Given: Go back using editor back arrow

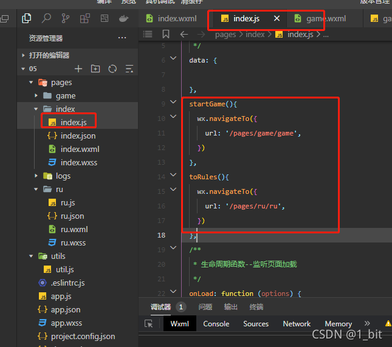Looking at the screenshot, I should [184, 34].
